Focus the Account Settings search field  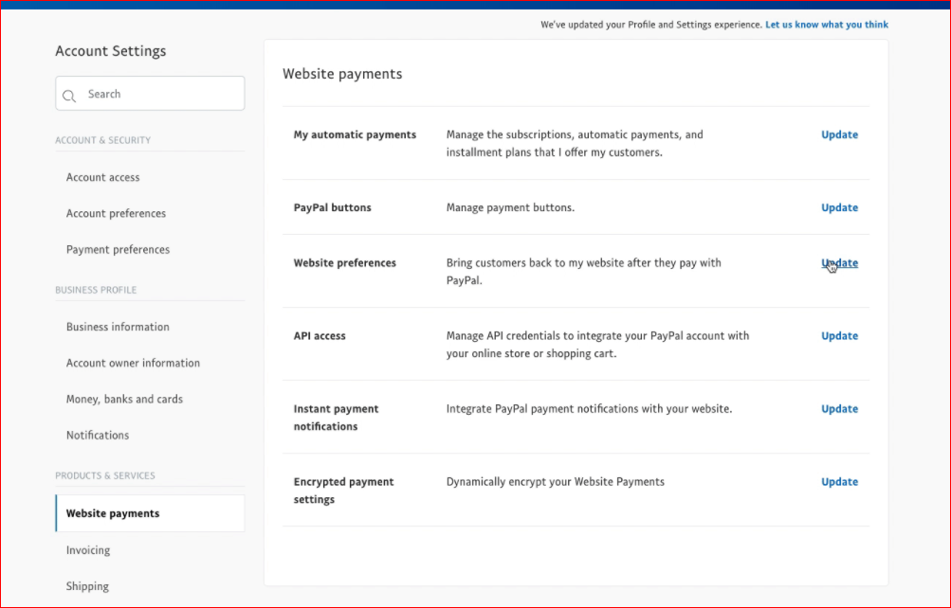point(150,93)
